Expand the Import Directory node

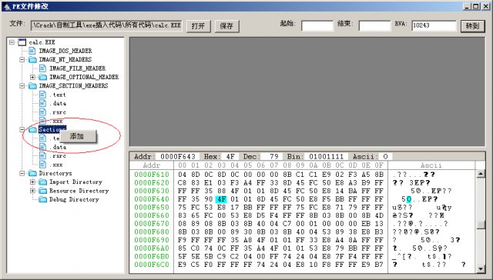[x=32, y=182]
